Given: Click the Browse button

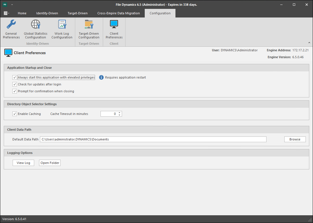Looking at the screenshot, I should (295, 139).
